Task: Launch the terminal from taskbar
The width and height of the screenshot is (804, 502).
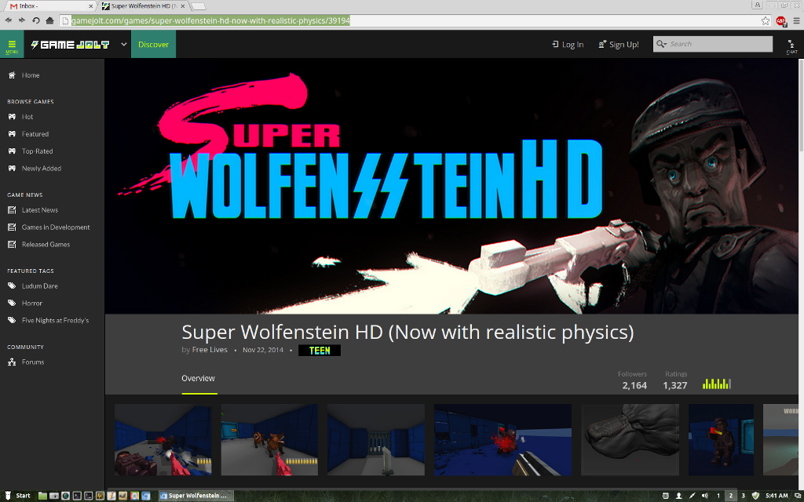Action: pyautogui.click(x=77, y=496)
